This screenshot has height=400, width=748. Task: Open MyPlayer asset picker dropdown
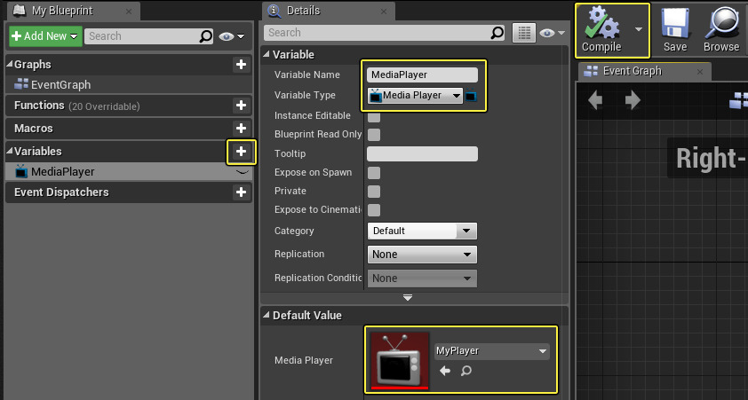pos(492,351)
